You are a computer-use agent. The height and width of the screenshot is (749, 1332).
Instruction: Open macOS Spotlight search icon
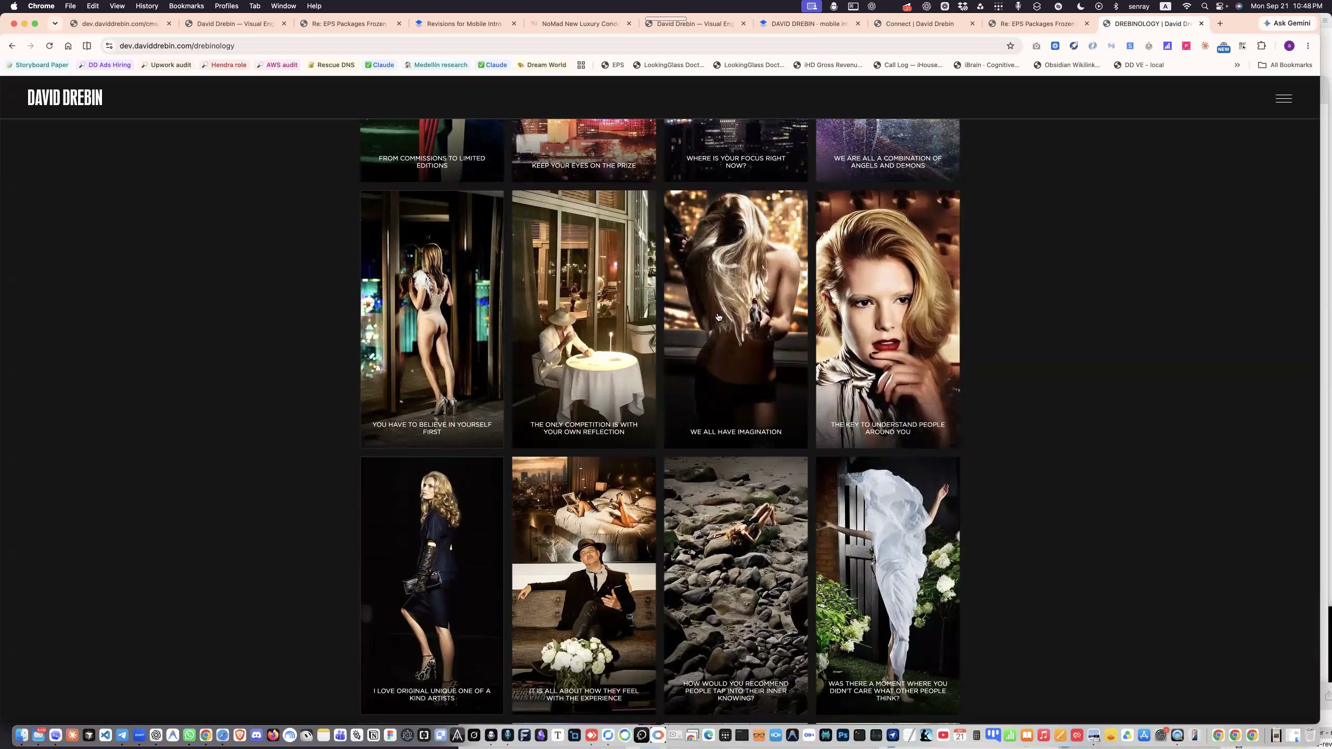point(1205,6)
